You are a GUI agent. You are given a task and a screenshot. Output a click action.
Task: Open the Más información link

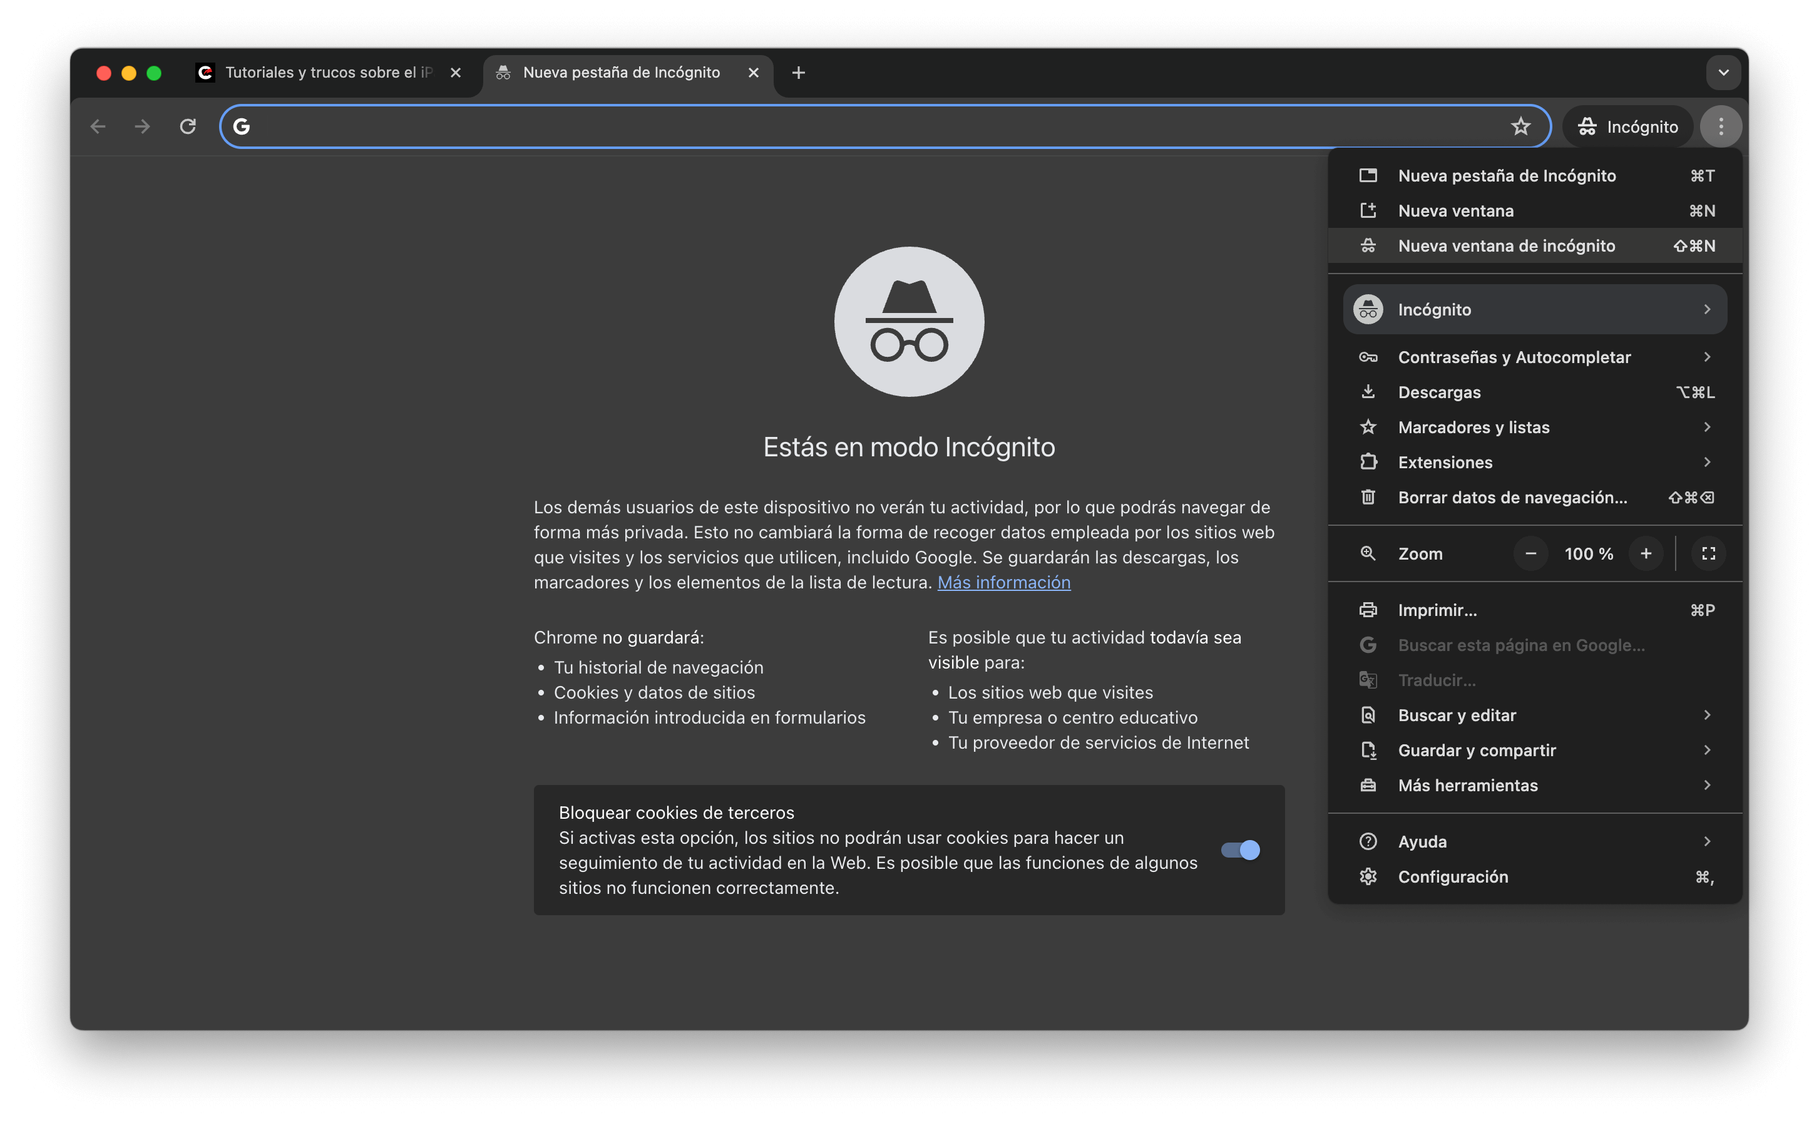[1004, 582]
